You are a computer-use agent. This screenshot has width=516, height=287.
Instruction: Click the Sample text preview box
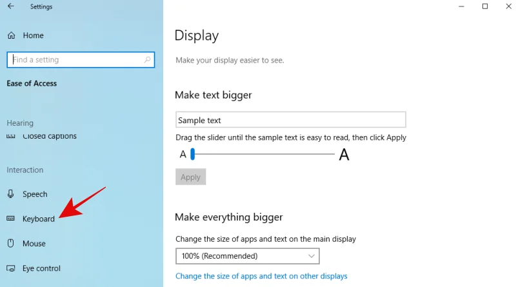coord(290,120)
